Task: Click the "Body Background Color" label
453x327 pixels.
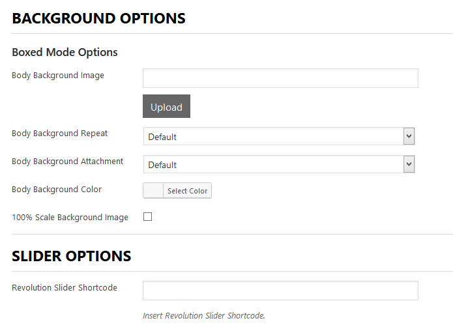Action: 57,190
